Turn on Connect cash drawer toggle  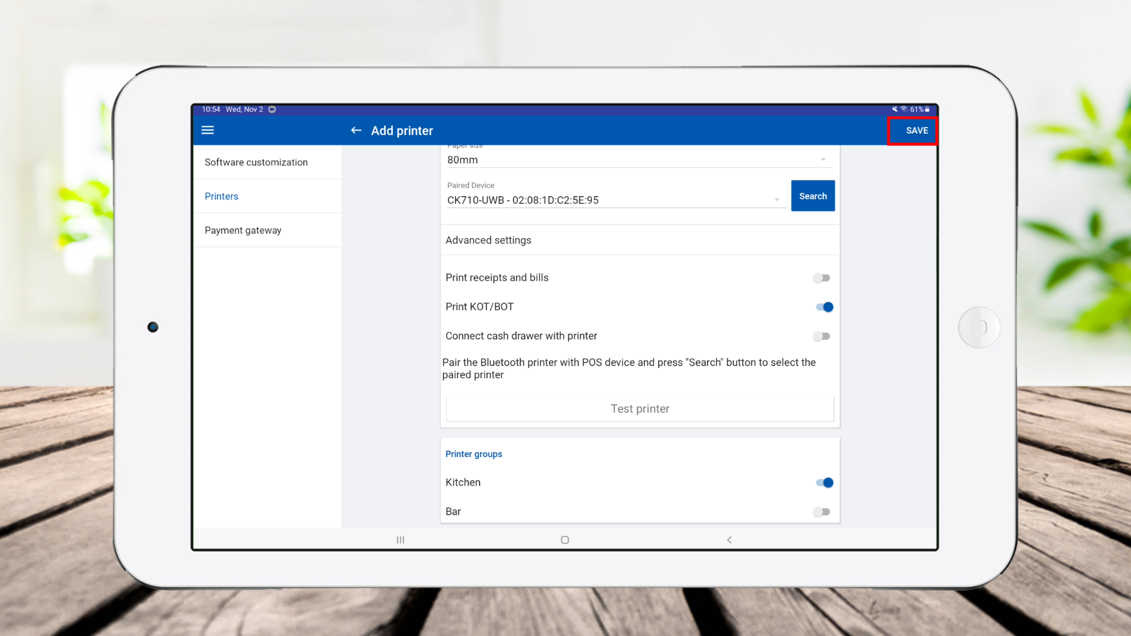tap(821, 336)
